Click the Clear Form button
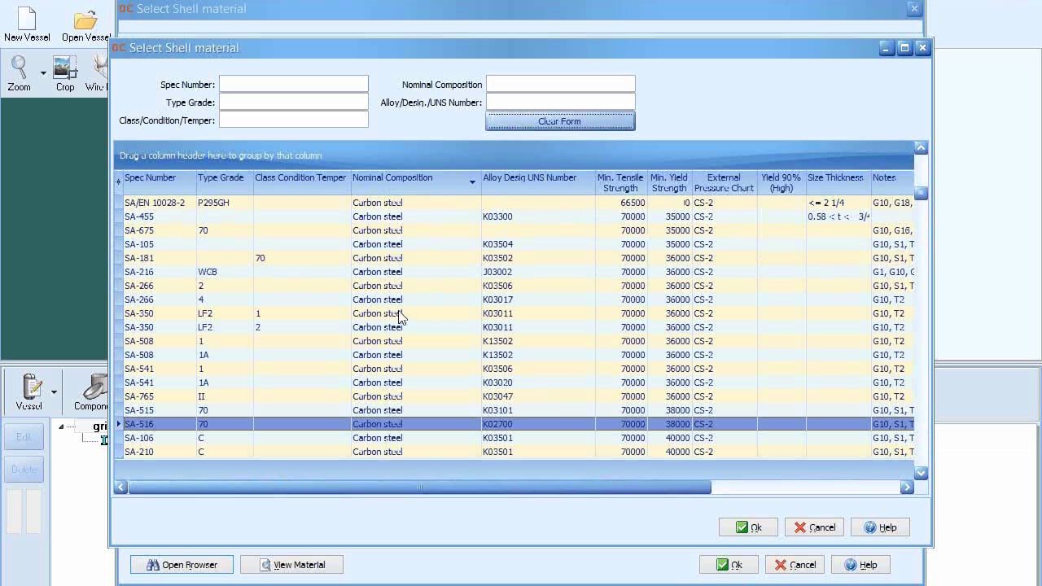The image size is (1042, 586). coord(560,121)
